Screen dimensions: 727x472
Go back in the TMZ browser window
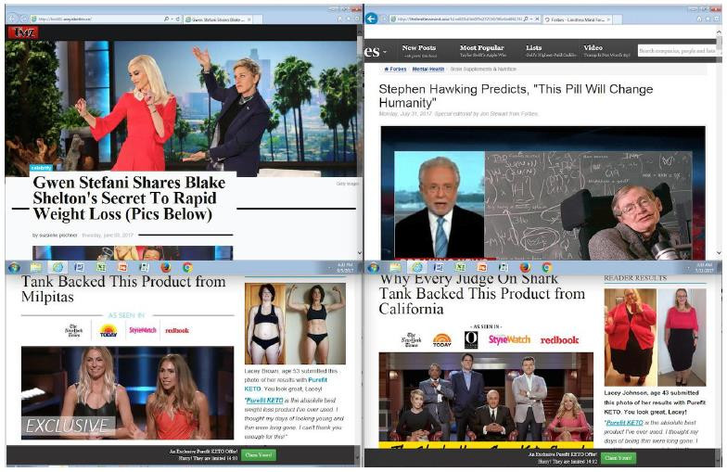click(x=13, y=19)
